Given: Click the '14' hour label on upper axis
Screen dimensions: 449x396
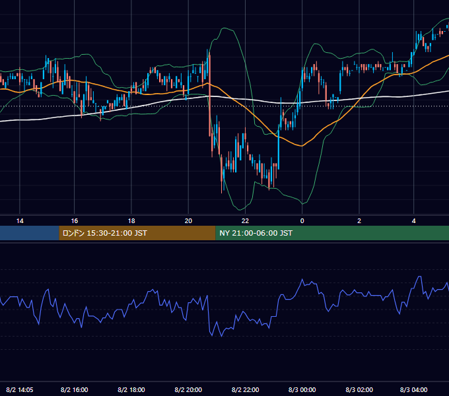Looking at the screenshot, I should [20, 221].
